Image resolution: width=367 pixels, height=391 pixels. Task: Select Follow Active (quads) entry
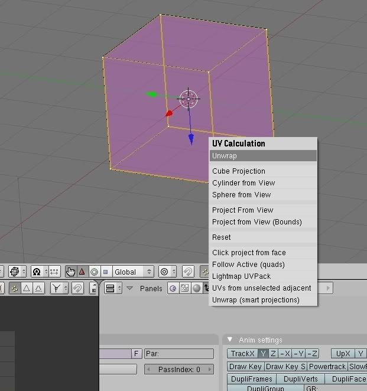coord(263,265)
